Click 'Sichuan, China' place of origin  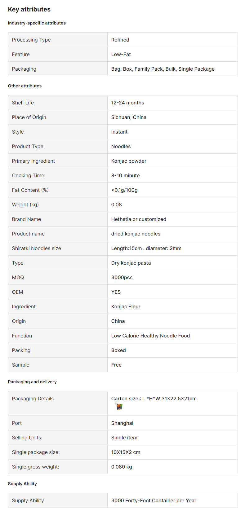[x=129, y=117]
